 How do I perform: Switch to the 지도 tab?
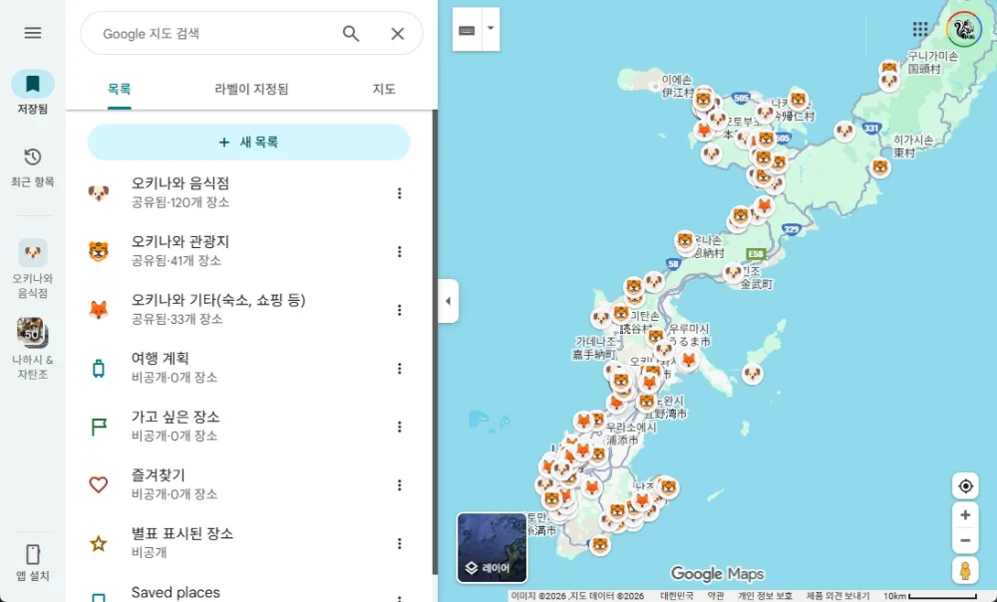[x=383, y=88]
